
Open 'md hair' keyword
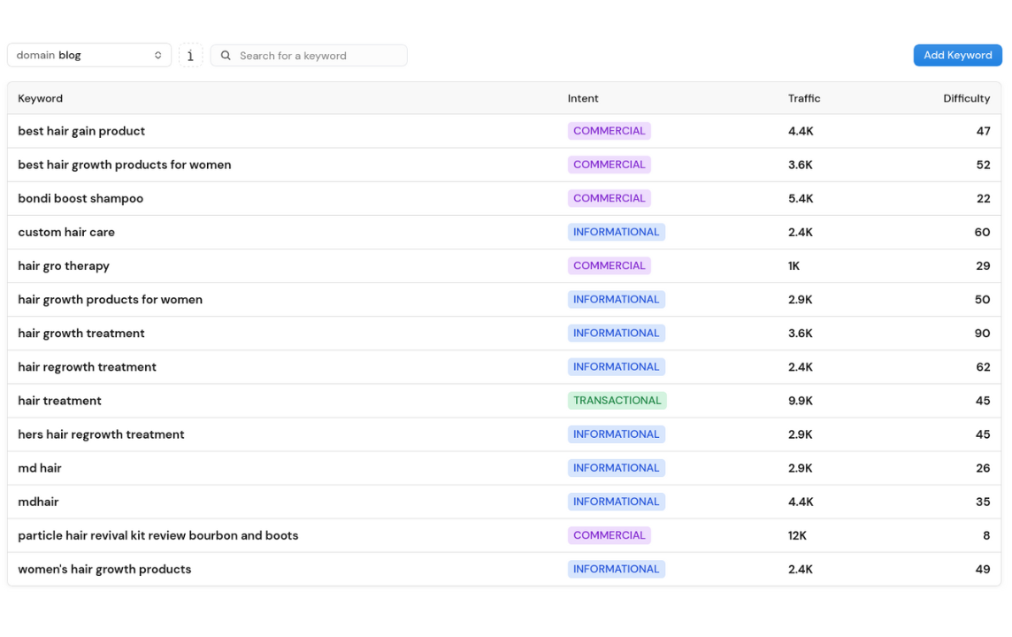click(x=40, y=468)
